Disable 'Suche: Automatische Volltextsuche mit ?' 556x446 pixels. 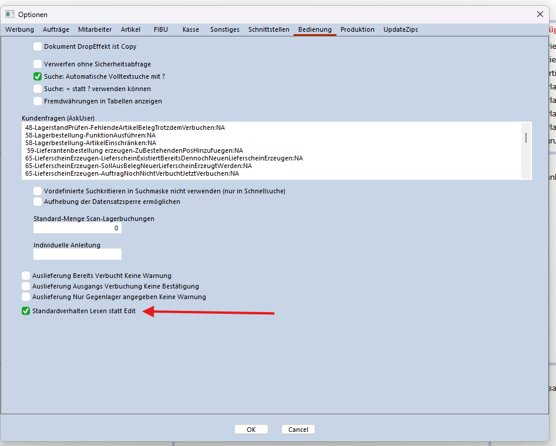pyautogui.click(x=37, y=76)
